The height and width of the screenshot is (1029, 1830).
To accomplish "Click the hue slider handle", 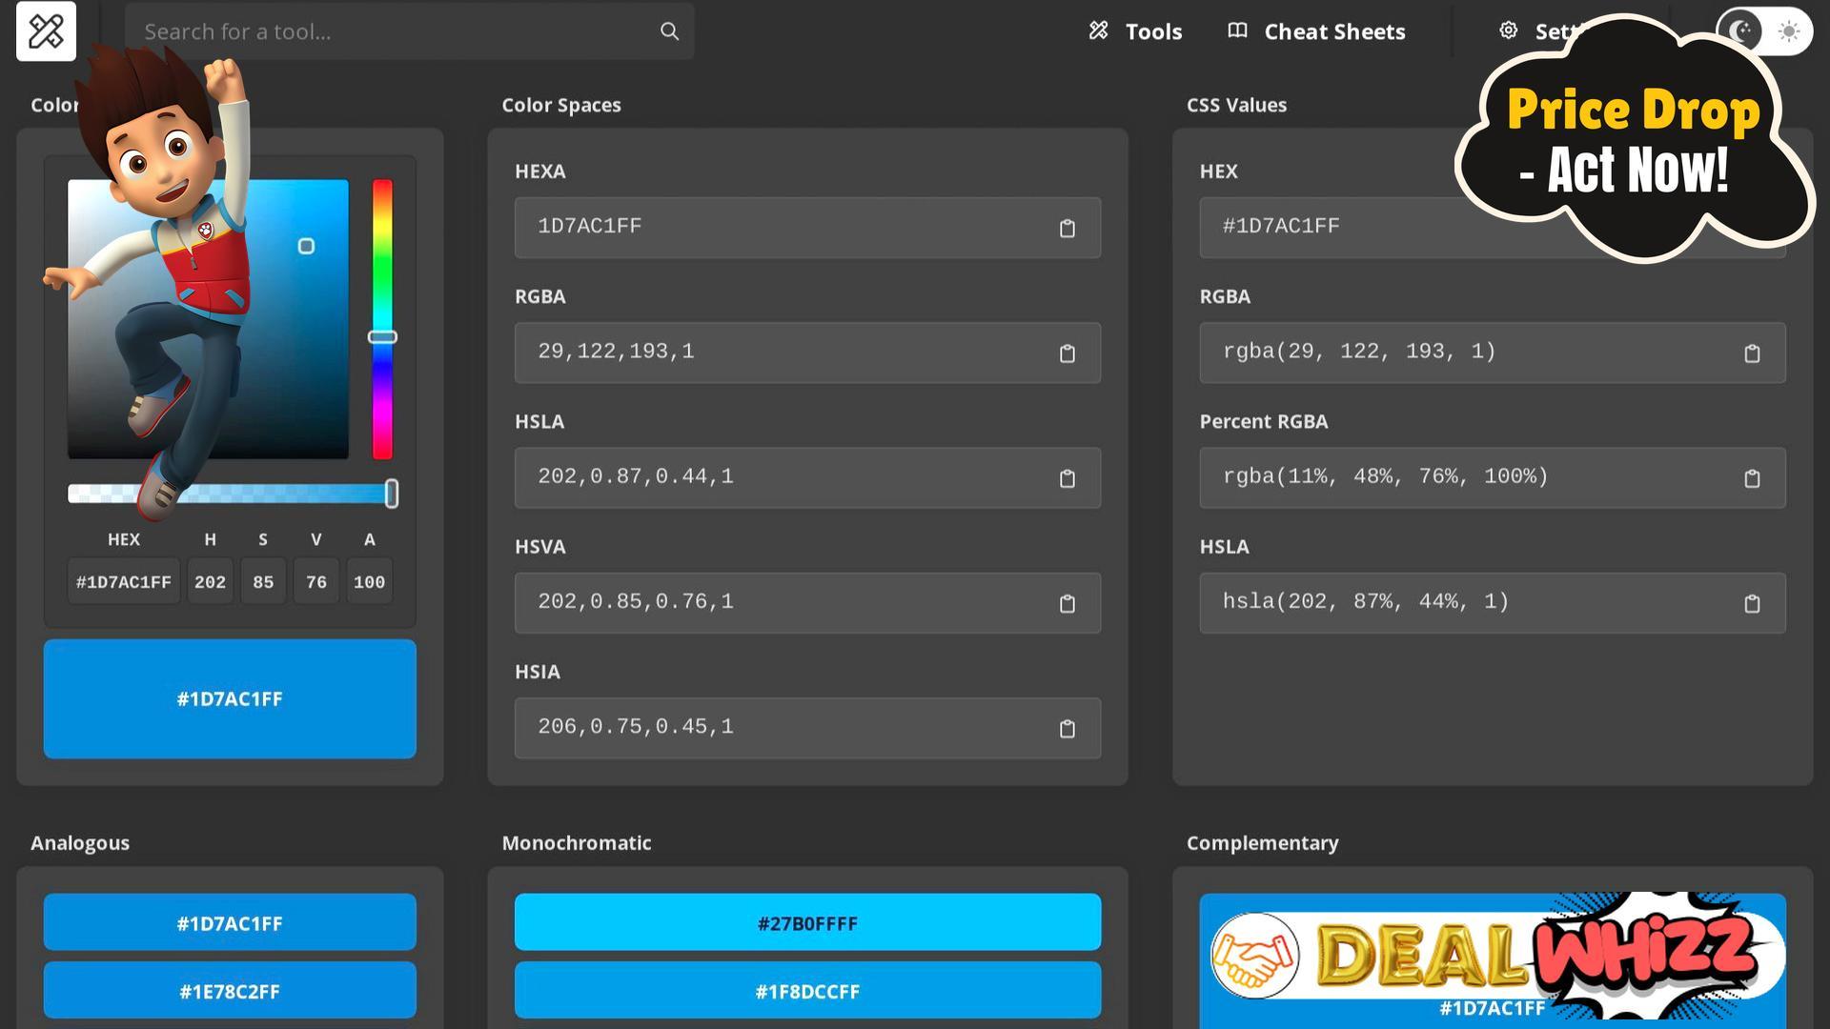I will pyautogui.click(x=382, y=337).
